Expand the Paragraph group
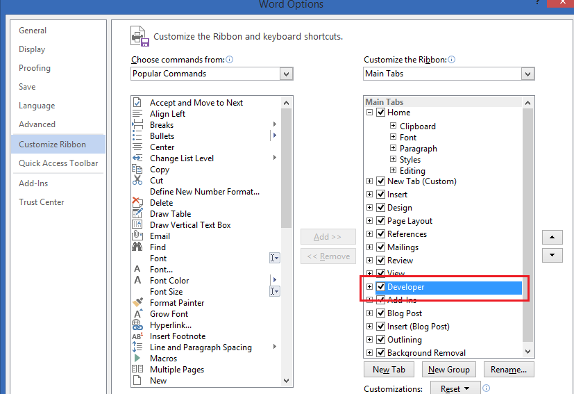This screenshot has width=574, height=394. 393,148
